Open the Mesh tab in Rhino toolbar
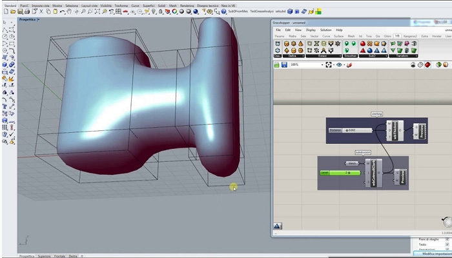Image resolution: width=452 pixels, height=258 pixels. coord(173,6)
